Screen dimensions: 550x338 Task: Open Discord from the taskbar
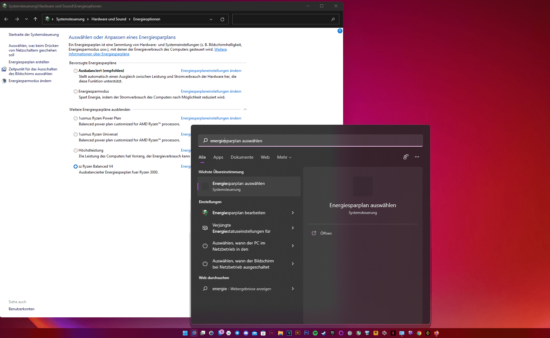246,333
